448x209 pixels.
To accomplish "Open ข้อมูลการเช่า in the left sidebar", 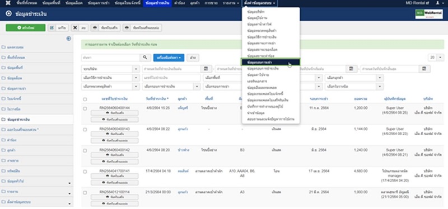I will [x=36, y=88].
